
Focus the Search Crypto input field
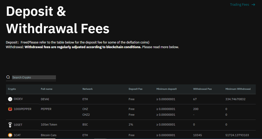(x=34, y=77)
